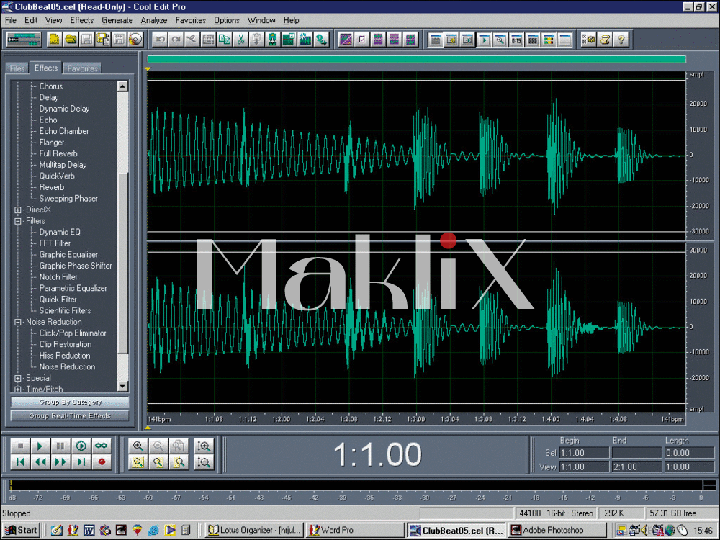Click the Undo arrow in toolbar

pyautogui.click(x=160, y=40)
